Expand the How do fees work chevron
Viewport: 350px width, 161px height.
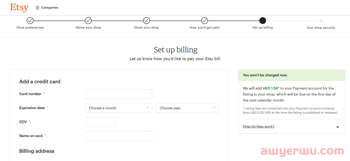(x=337, y=127)
